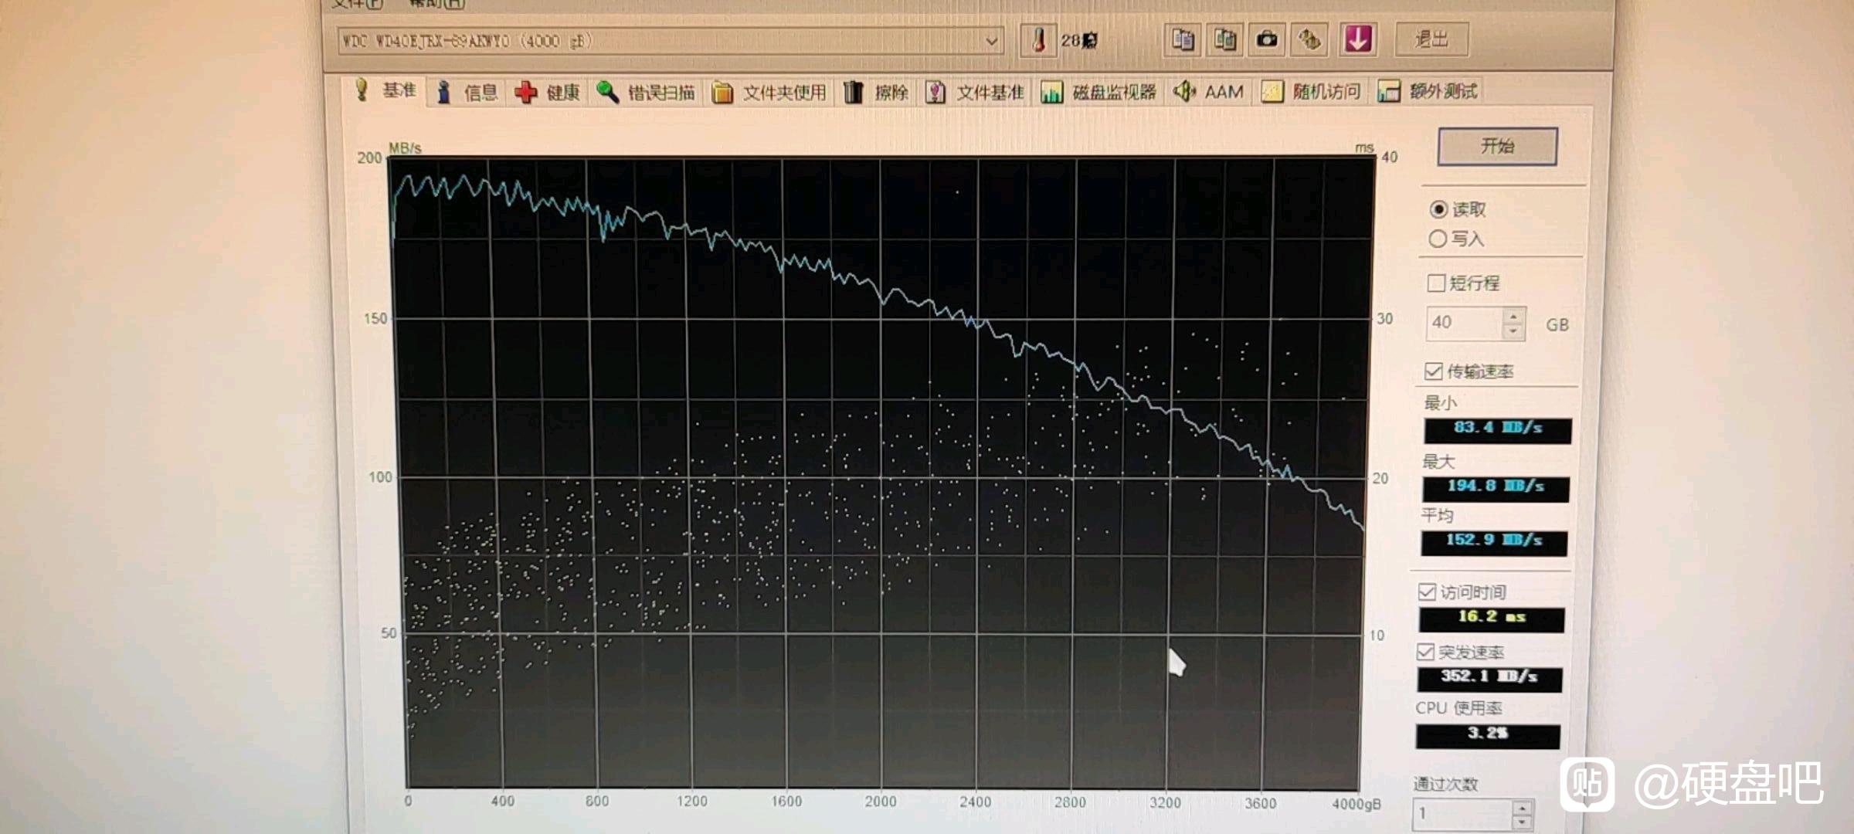Click the 退出 exit button
This screenshot has width=1854, height=834.
1431,39
